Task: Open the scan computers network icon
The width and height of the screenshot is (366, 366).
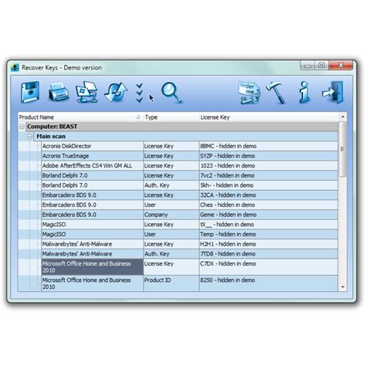Action: pos(86,92)
